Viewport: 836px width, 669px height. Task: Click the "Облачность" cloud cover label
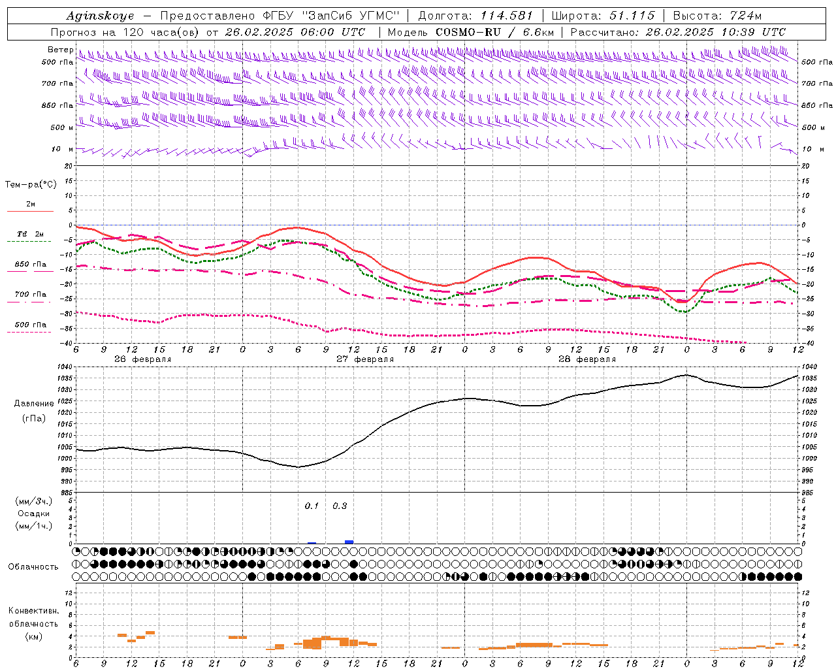(33, 567)
